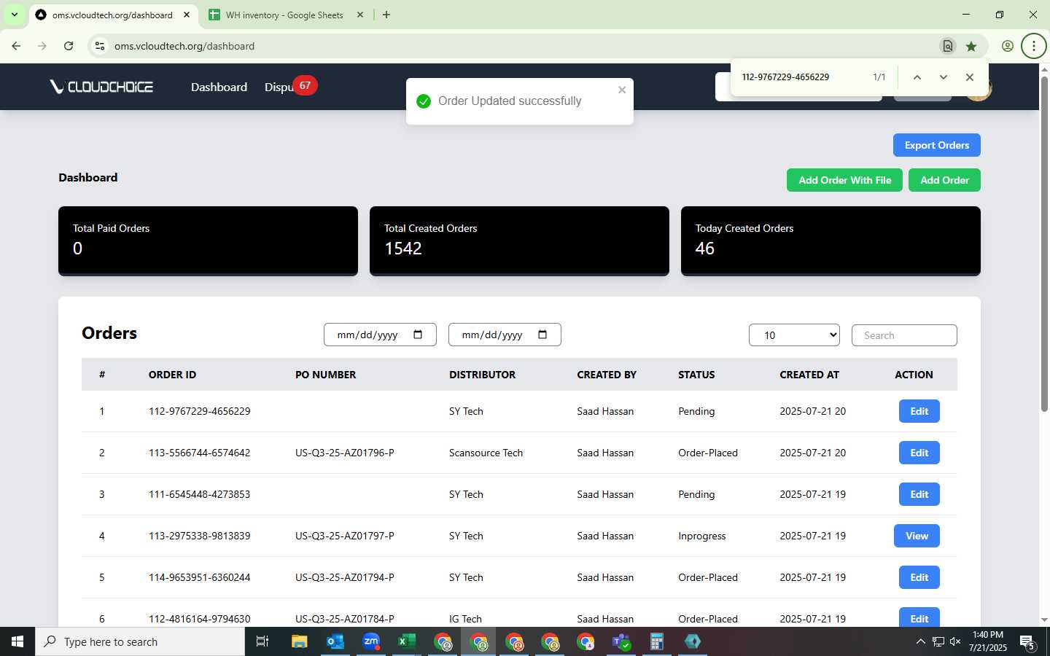Viewport: 1050px width, 656px height.
Task: Open a new browser tab
Action: pyautogui.click(x=386, y=15)
